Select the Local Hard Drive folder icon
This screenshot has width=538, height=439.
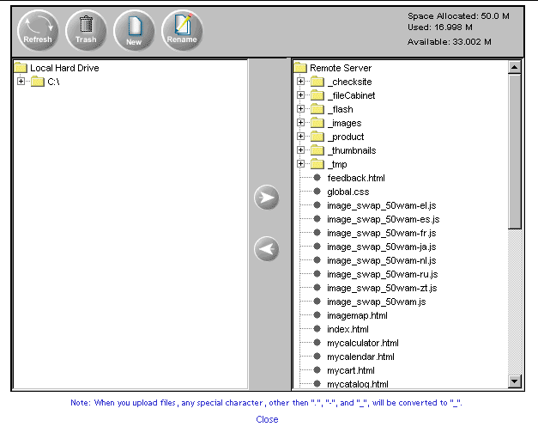click(21, 68)
